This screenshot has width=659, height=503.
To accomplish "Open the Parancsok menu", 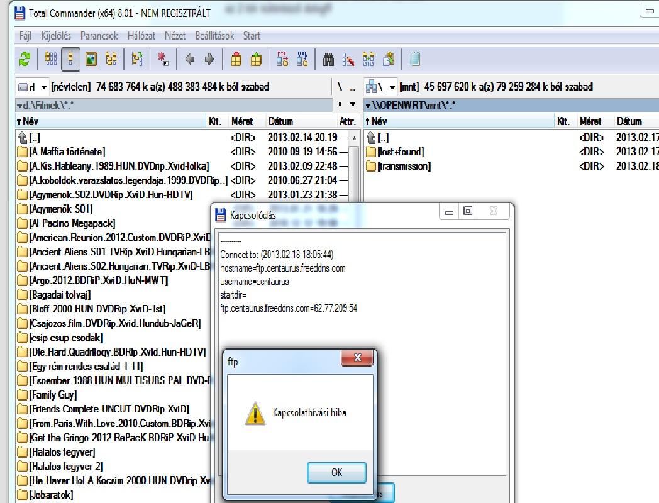I will click(x=99, y=36).
